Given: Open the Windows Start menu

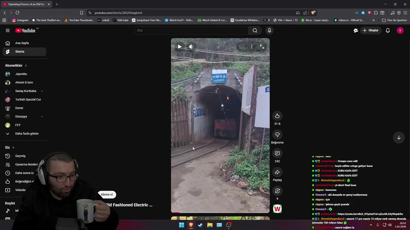Looking at the screenshot, I should (182, 225).
